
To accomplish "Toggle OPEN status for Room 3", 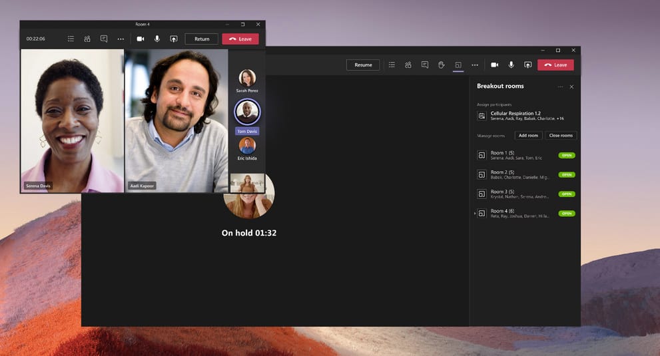I will 567,194.
